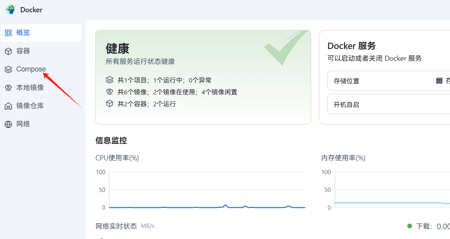
Task: Click the stacked layers icon beside Compose
Action: tap(8, 70)
